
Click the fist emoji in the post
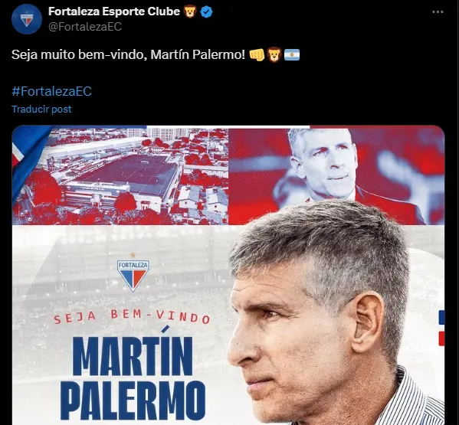click(x=257, y=54)
